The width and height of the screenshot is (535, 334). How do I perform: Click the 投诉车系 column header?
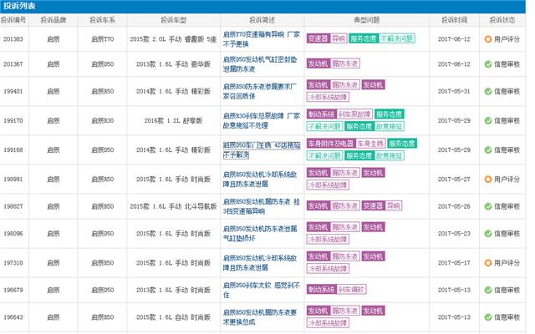click(x=102, y=20)
